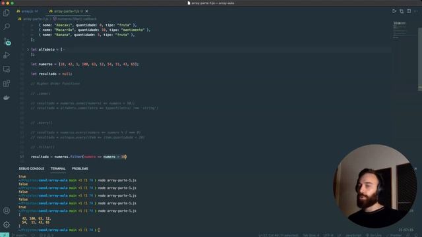422x237 pixels.
Task: Click the terminal prompt input cursor
Action: [99, 230]
